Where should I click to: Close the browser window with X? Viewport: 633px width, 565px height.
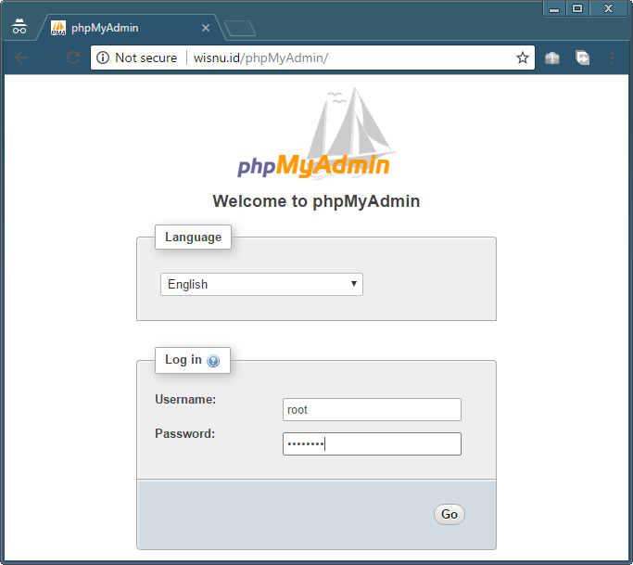(x=608, y=8)
